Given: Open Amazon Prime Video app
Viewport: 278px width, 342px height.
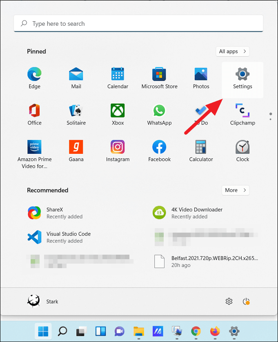Looking at the screenshot, I should tap(34, 154).
